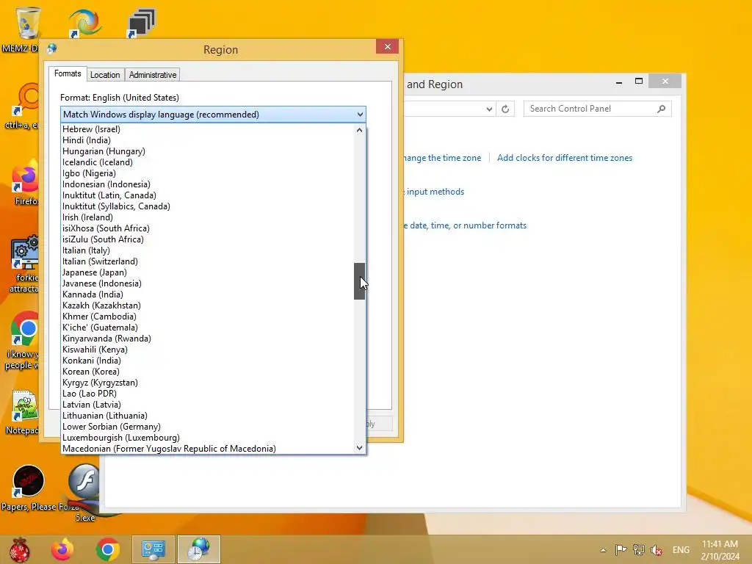Open date, time, or number formats link
This screenshot has height=564, width=752.
click(x=465, y=225)
